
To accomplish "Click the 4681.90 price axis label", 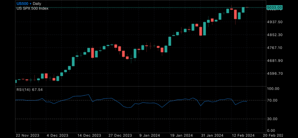I will pos(275,61).
